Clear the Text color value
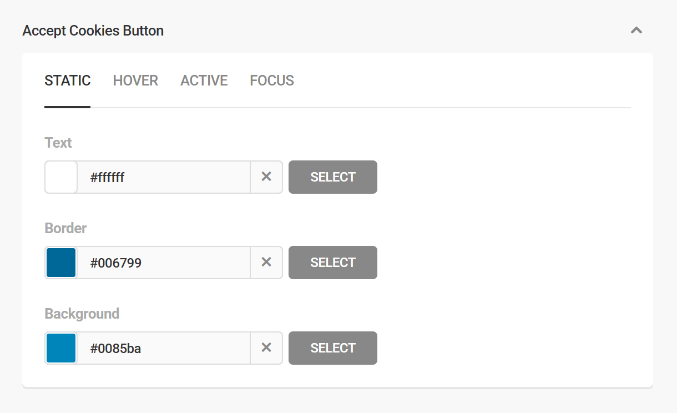Screen dimensions: 677x413 pyautogui.click(x=266, y=177)
